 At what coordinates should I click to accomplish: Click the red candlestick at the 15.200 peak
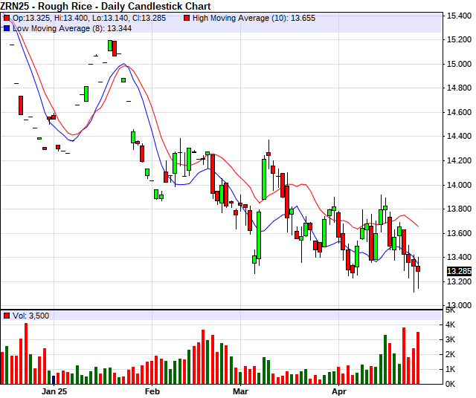point(113,47)
